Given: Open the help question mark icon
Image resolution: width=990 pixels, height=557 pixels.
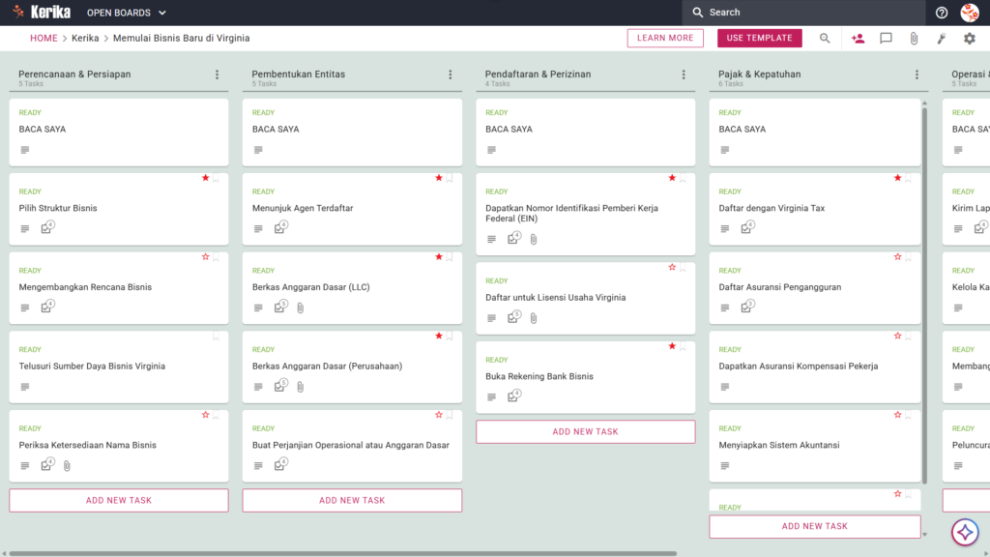Looking at the screenshot, I should point(942,13).
